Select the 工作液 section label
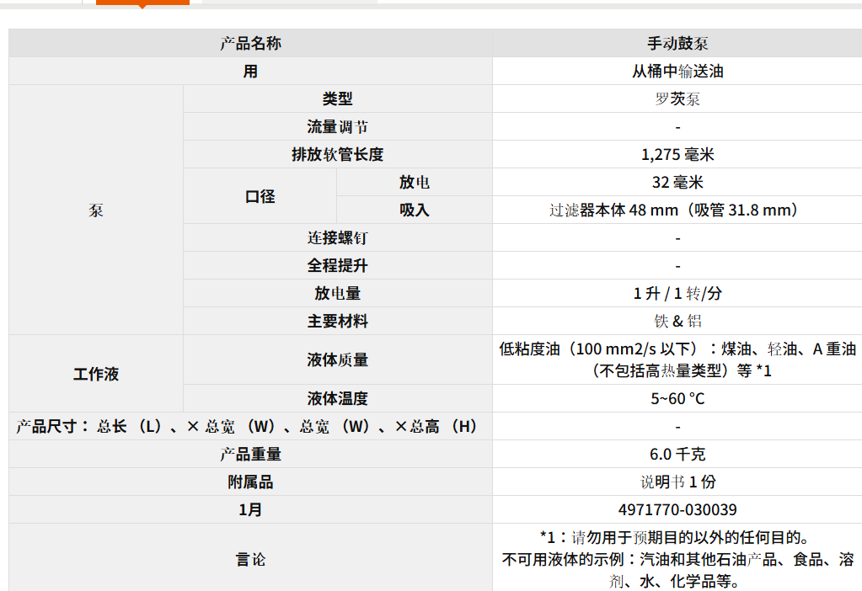This screenshot has width=862, height=591. click(x=96, y=374)
